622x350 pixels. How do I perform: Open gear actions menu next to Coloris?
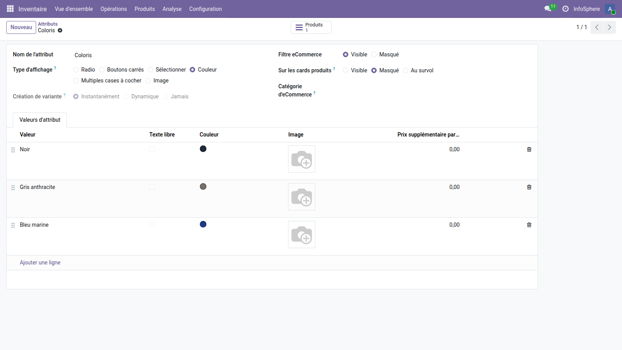click(60, 30)
